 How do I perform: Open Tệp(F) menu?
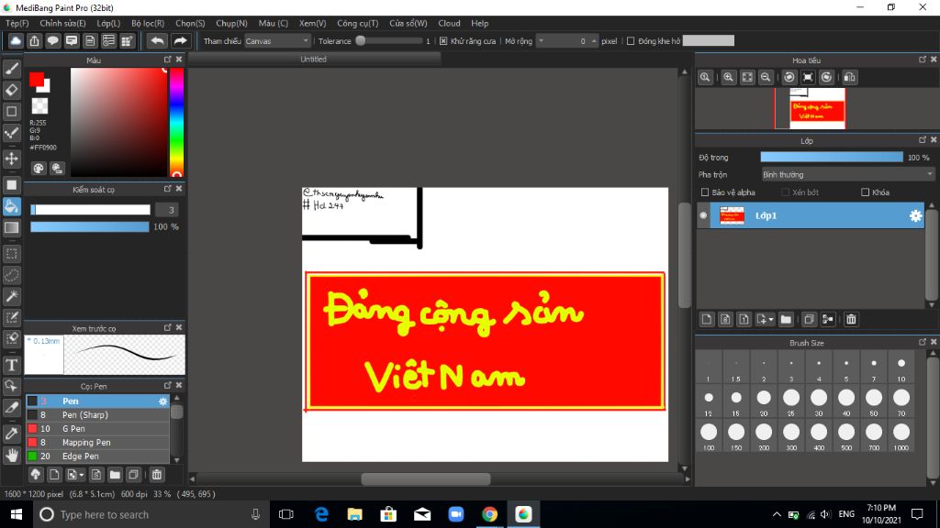(x=17, y=23)
